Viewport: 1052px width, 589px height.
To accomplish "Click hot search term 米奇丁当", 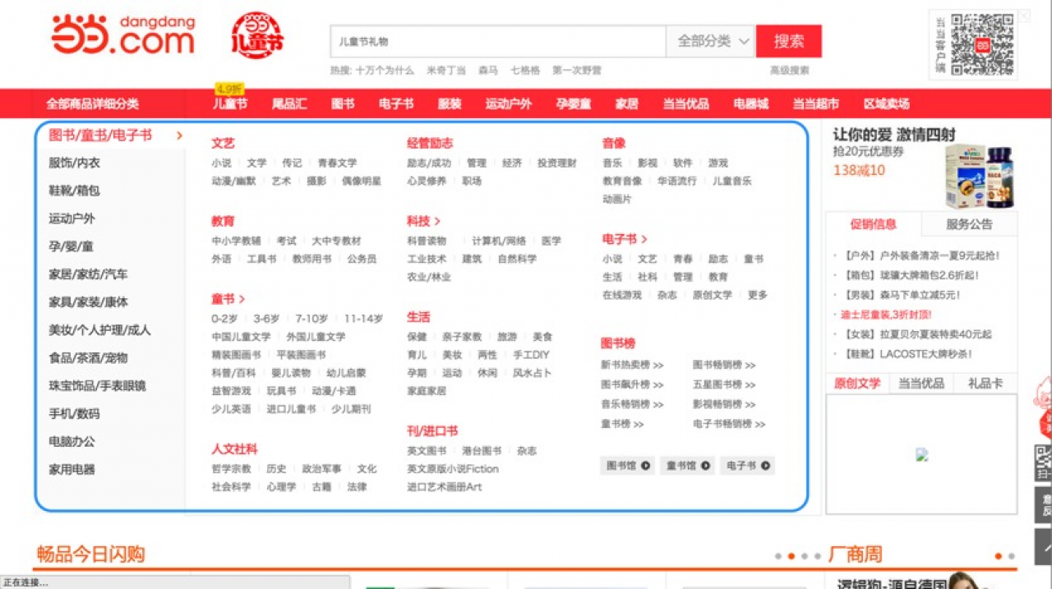I will [446, 71].
